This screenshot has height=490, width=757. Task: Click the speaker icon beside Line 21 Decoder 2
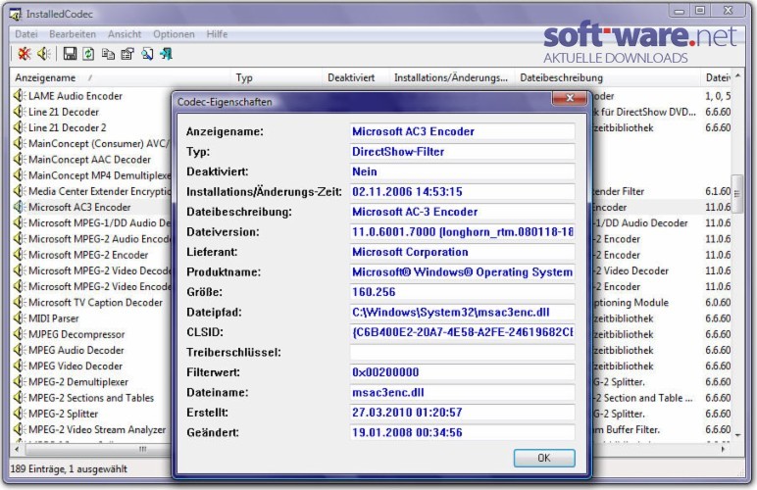point(20,127)
